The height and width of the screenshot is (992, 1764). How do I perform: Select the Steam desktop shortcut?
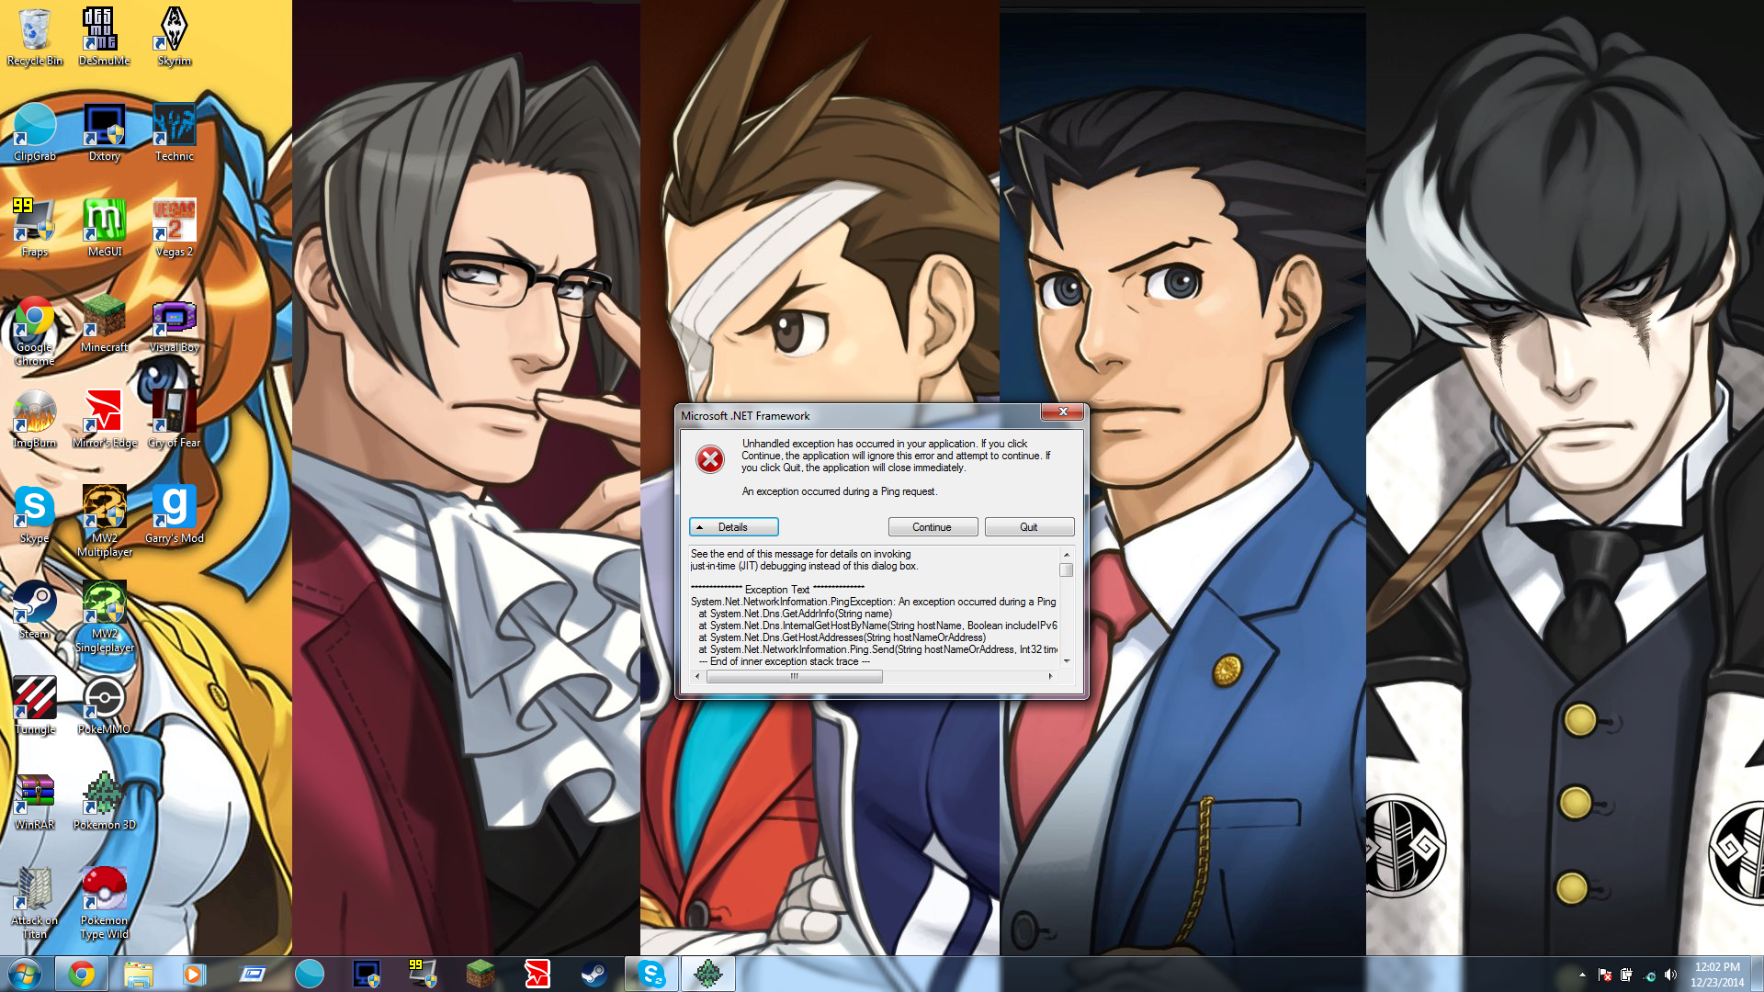(x=35, y=610)
